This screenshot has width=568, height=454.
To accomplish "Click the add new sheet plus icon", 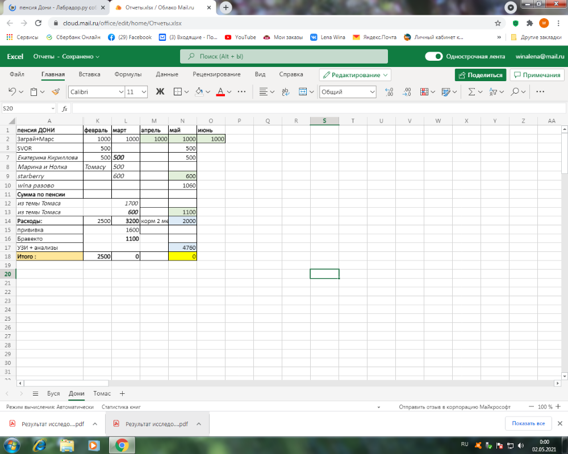I will pos(122,393).
